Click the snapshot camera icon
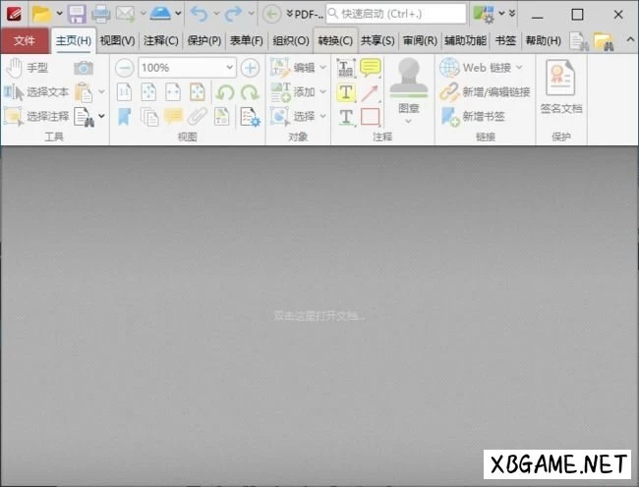Viewport: 639px width, 487px height. pos(84,68)
